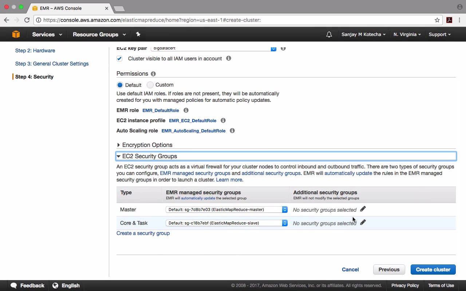Click the Previous button
The height and width of the screenshot is (291, 466).
389,270
